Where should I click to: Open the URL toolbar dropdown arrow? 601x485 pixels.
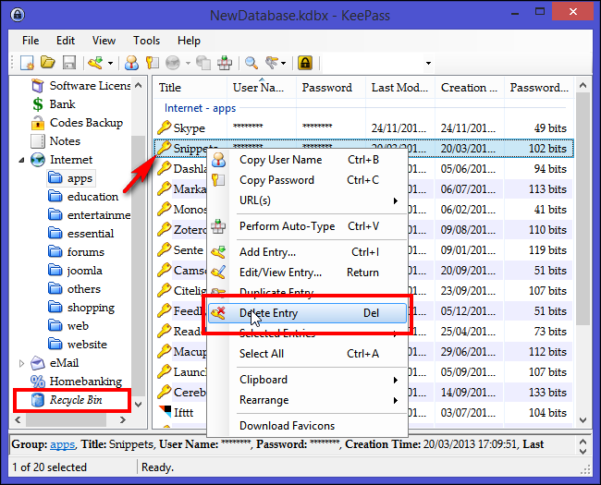[x=188, y=63]
